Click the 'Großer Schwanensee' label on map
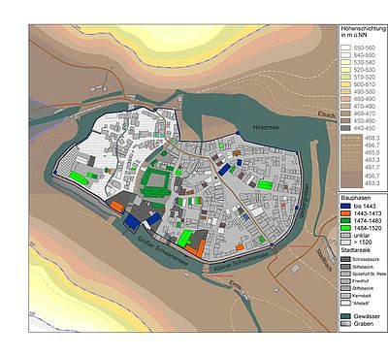 point(163,250)
